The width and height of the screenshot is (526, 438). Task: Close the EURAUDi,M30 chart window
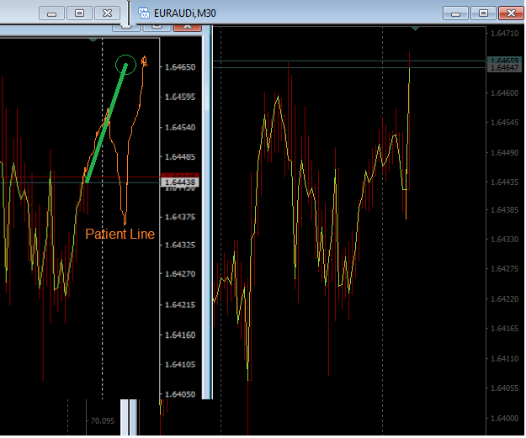pos(511,13)
